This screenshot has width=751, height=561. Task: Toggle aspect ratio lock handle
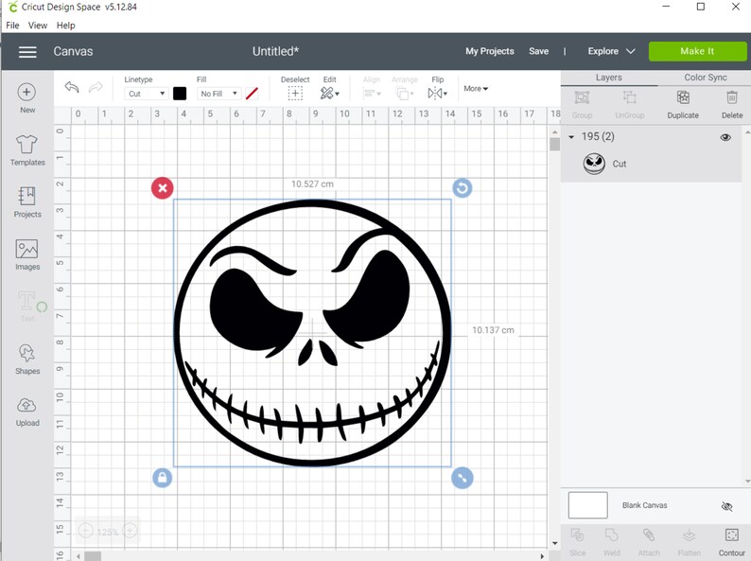163,478
